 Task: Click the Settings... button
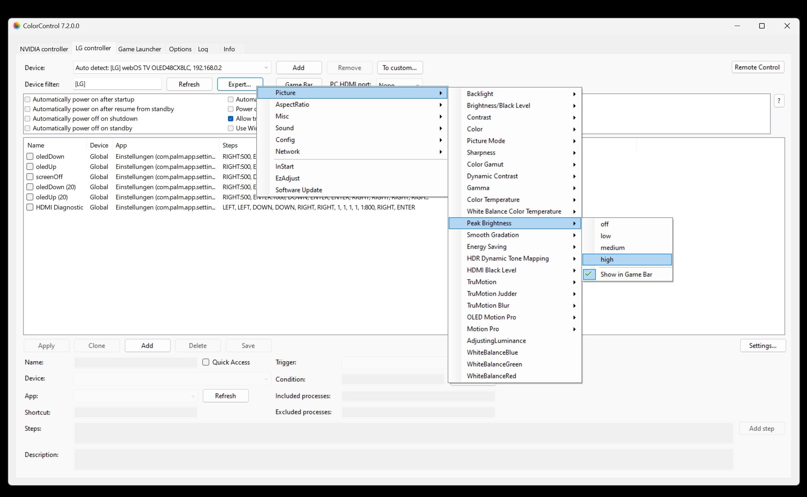(762, 346)
